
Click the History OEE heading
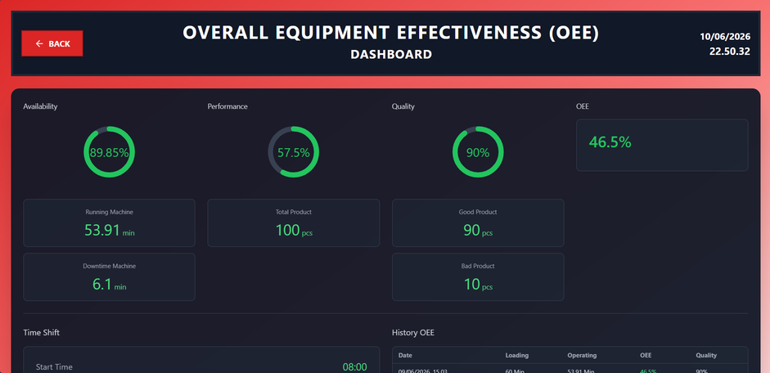pos(413,333)
